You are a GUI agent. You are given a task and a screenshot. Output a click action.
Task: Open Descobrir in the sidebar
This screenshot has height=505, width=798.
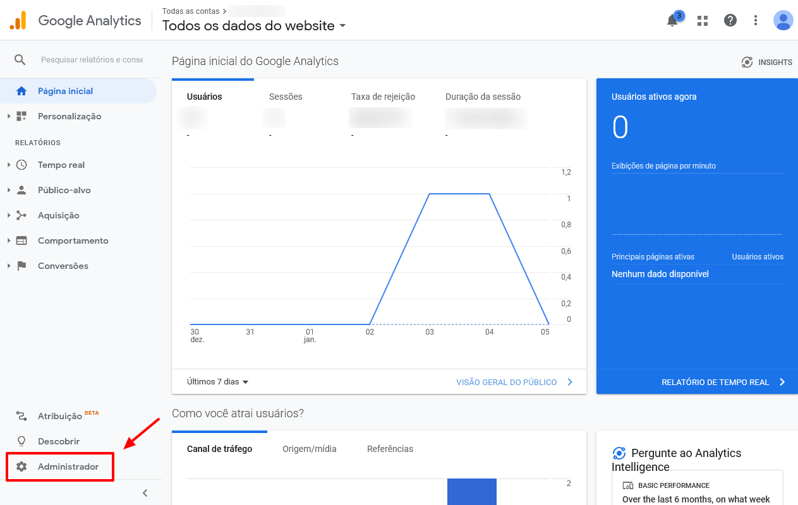point(59,441)
